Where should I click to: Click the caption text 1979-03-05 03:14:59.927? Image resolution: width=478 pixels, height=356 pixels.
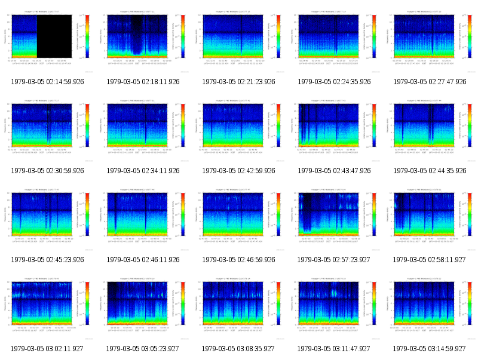pyautogui.click(x=429, y=349)
